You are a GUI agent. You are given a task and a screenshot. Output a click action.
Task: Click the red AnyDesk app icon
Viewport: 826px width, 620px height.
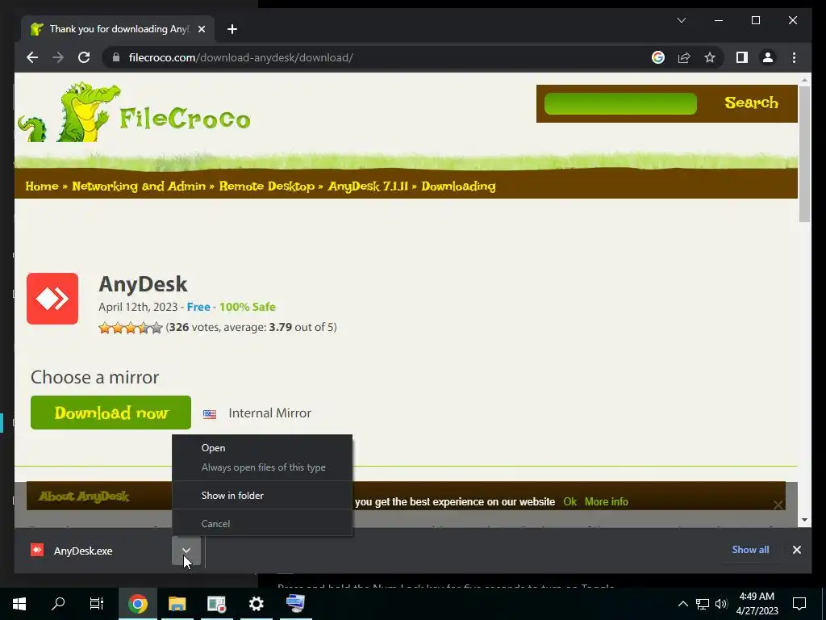tap(52, 299)
